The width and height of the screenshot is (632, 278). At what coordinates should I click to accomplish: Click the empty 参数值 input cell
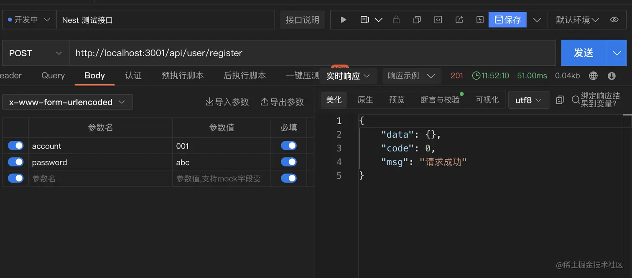coord(222,178)
